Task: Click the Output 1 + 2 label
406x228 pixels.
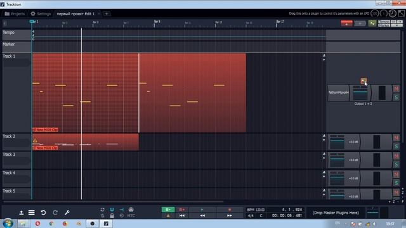Action: [363, 104]
